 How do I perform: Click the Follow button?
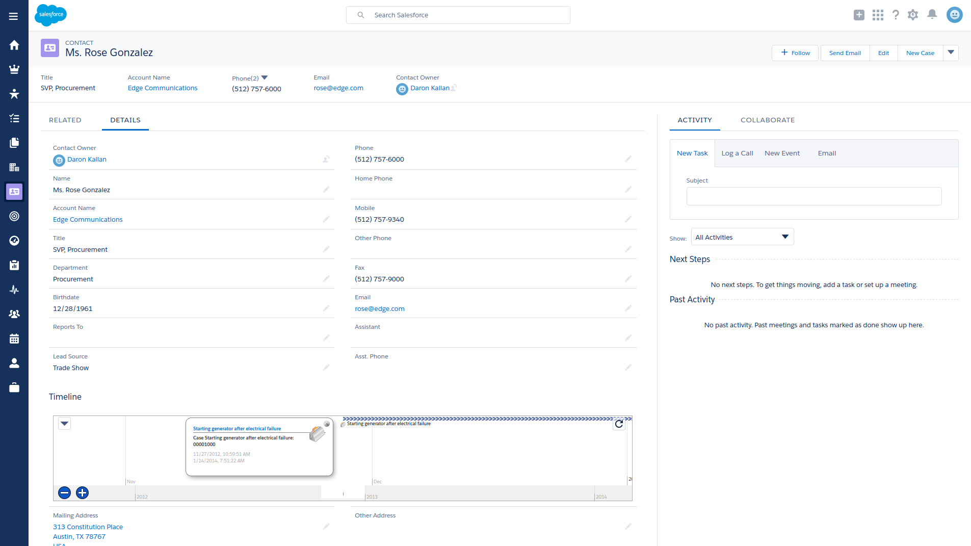coord(795,53)
